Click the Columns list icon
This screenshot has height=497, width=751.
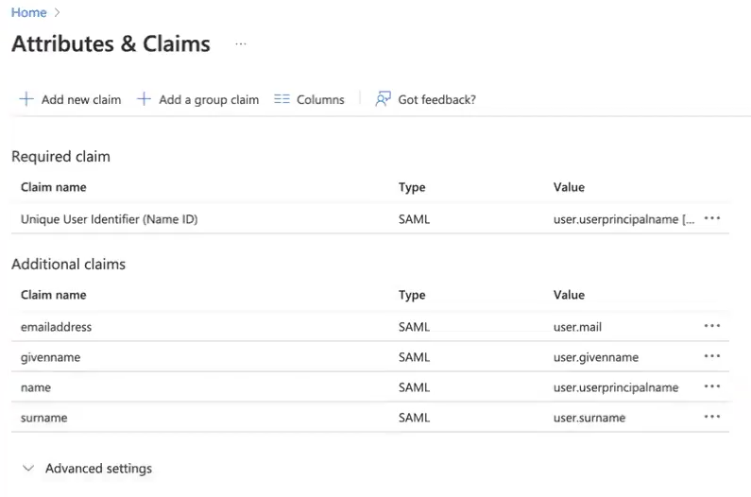tap(282, 99)
